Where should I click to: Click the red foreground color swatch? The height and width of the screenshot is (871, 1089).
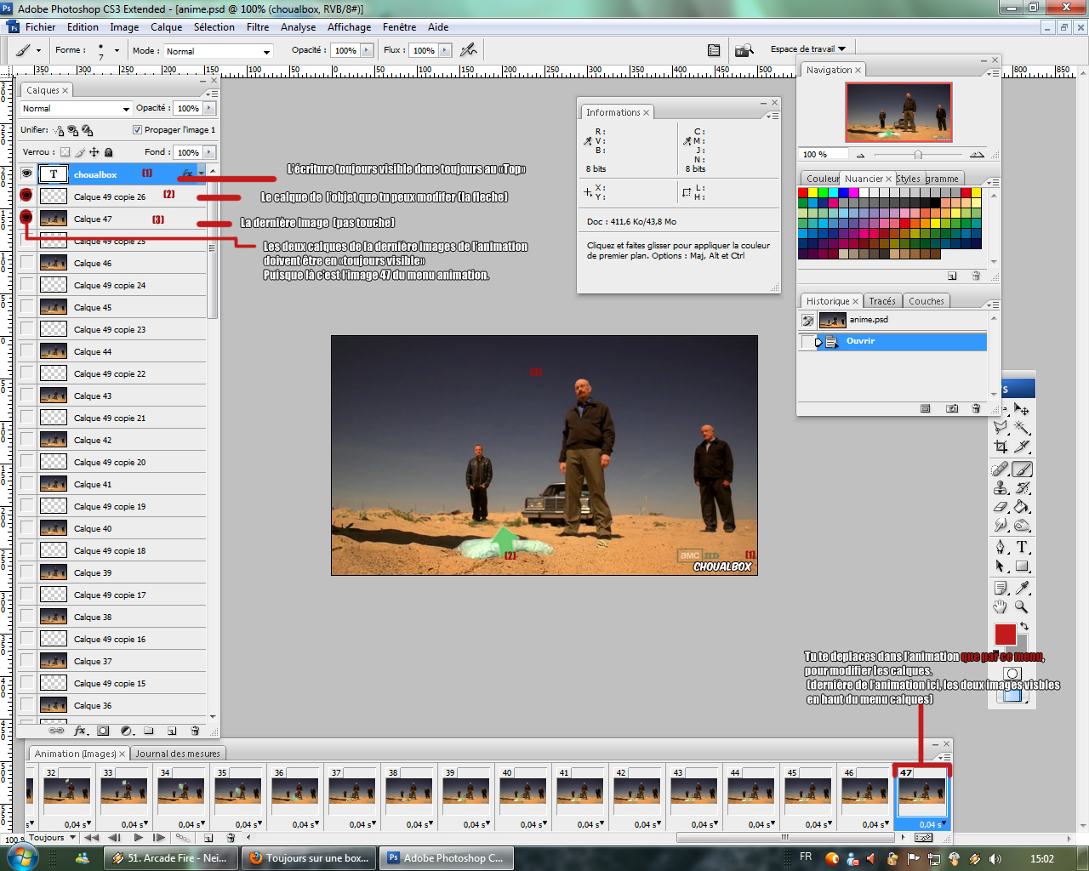[x=1005, y=635]
